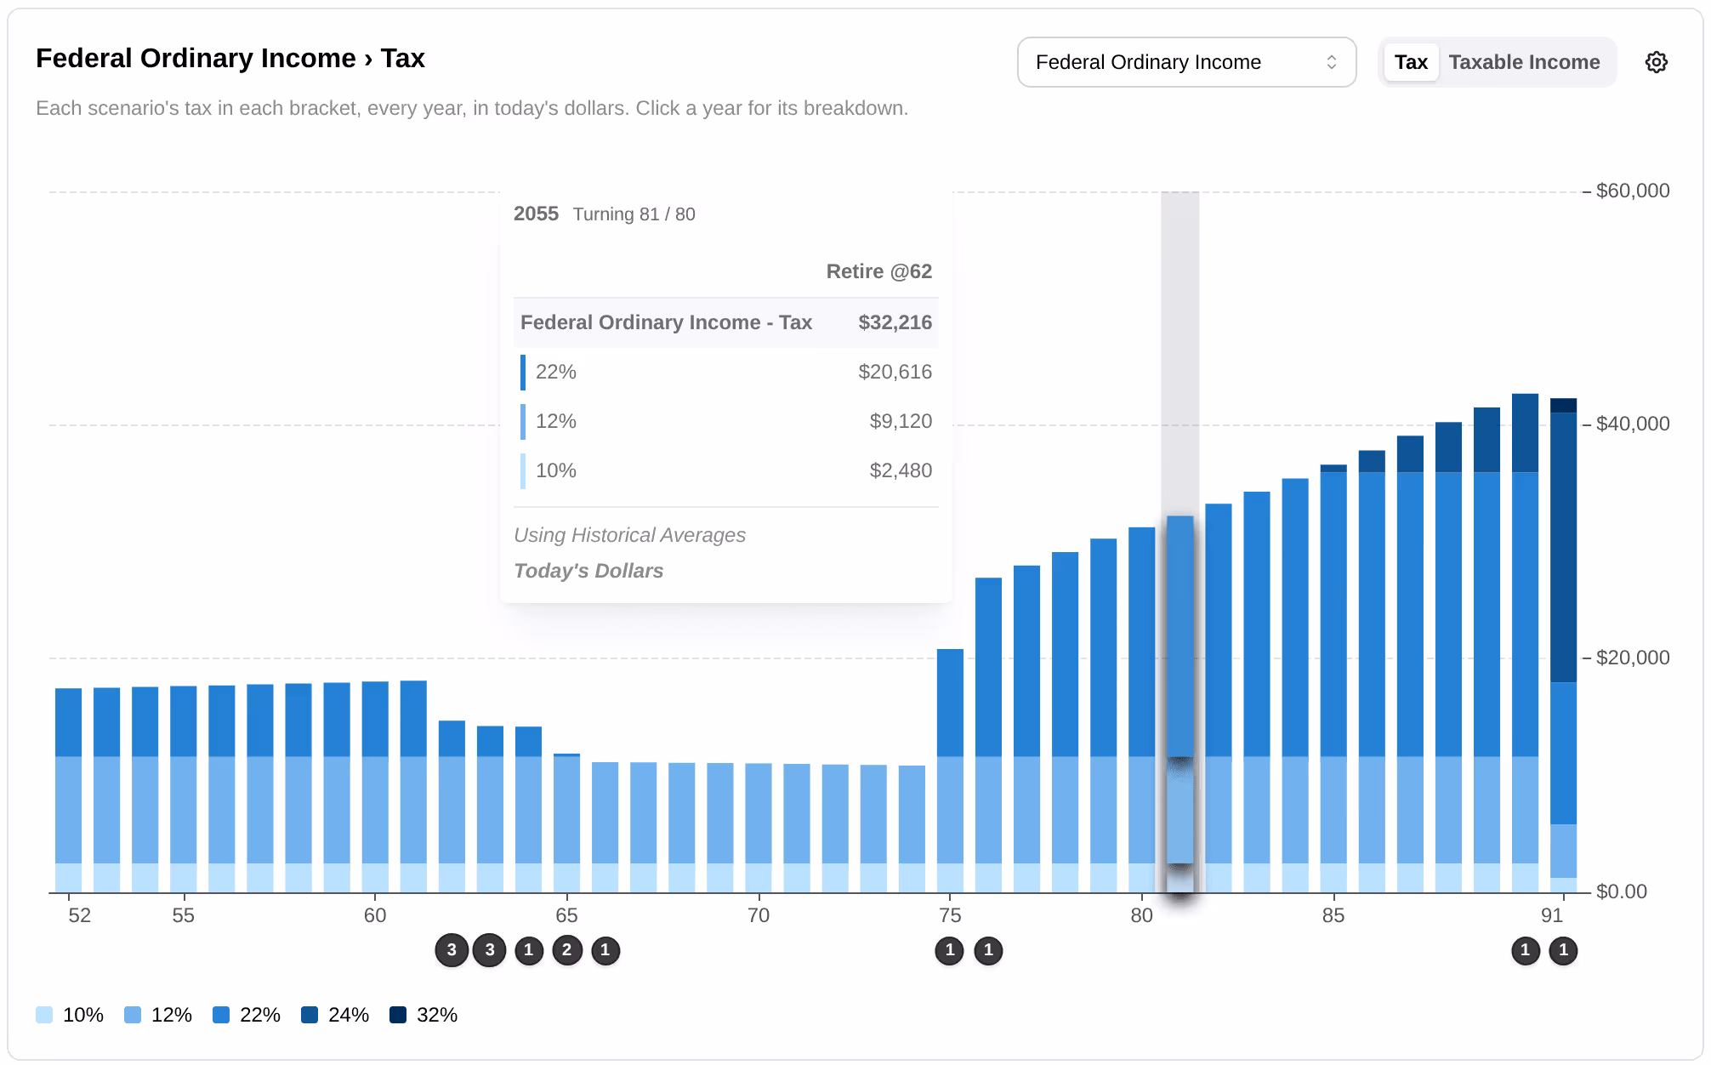The height and width of the screenshot is (1065, 1711).
Task: Click the event badge under age 64
Action: (x=529, y=950)
